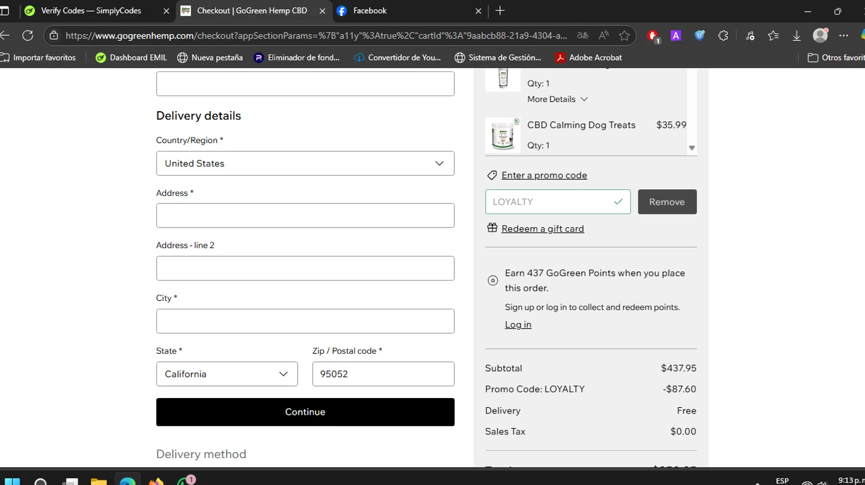The width and height of the screenshot is (865, 485).
Task: Switch to Checkout GoGreen Hemp CBD tab
Action: 252,11
